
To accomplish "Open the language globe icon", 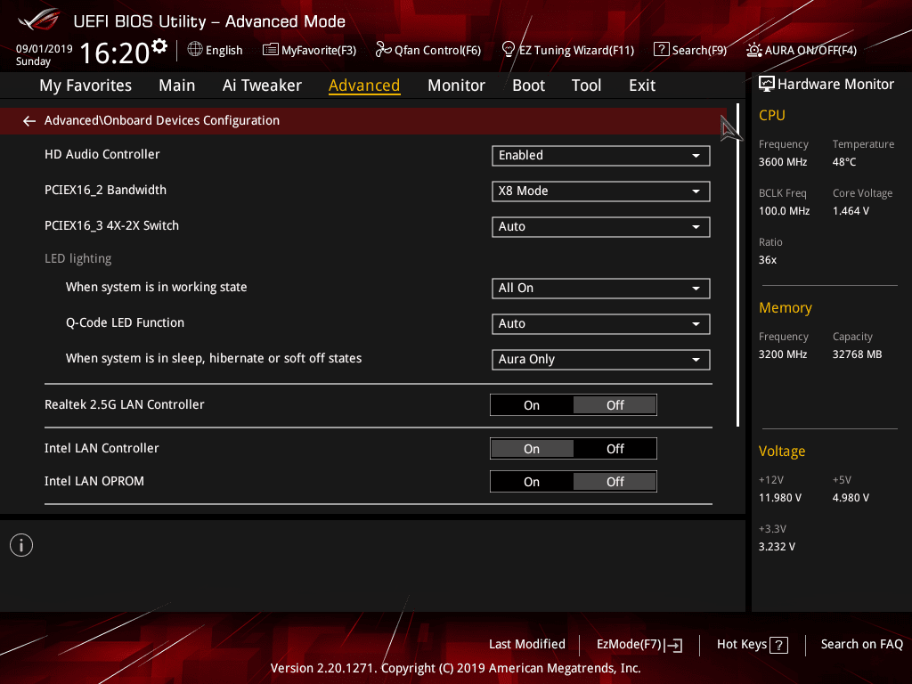I will tap(195, 50).
